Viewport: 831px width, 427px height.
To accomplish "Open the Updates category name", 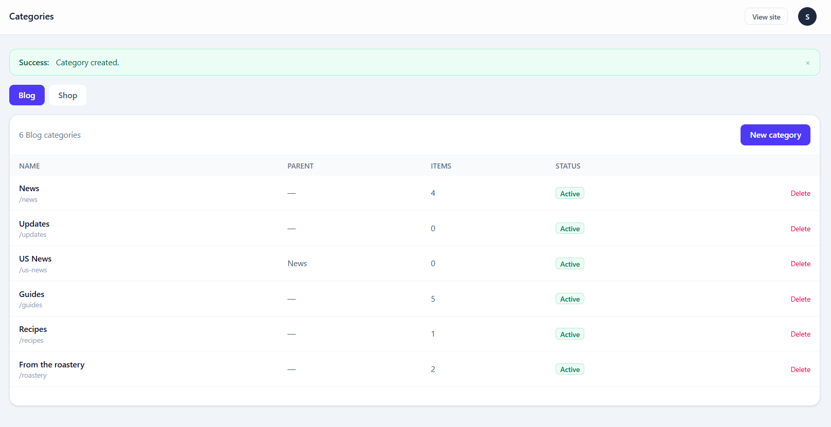I will (34, 224).
